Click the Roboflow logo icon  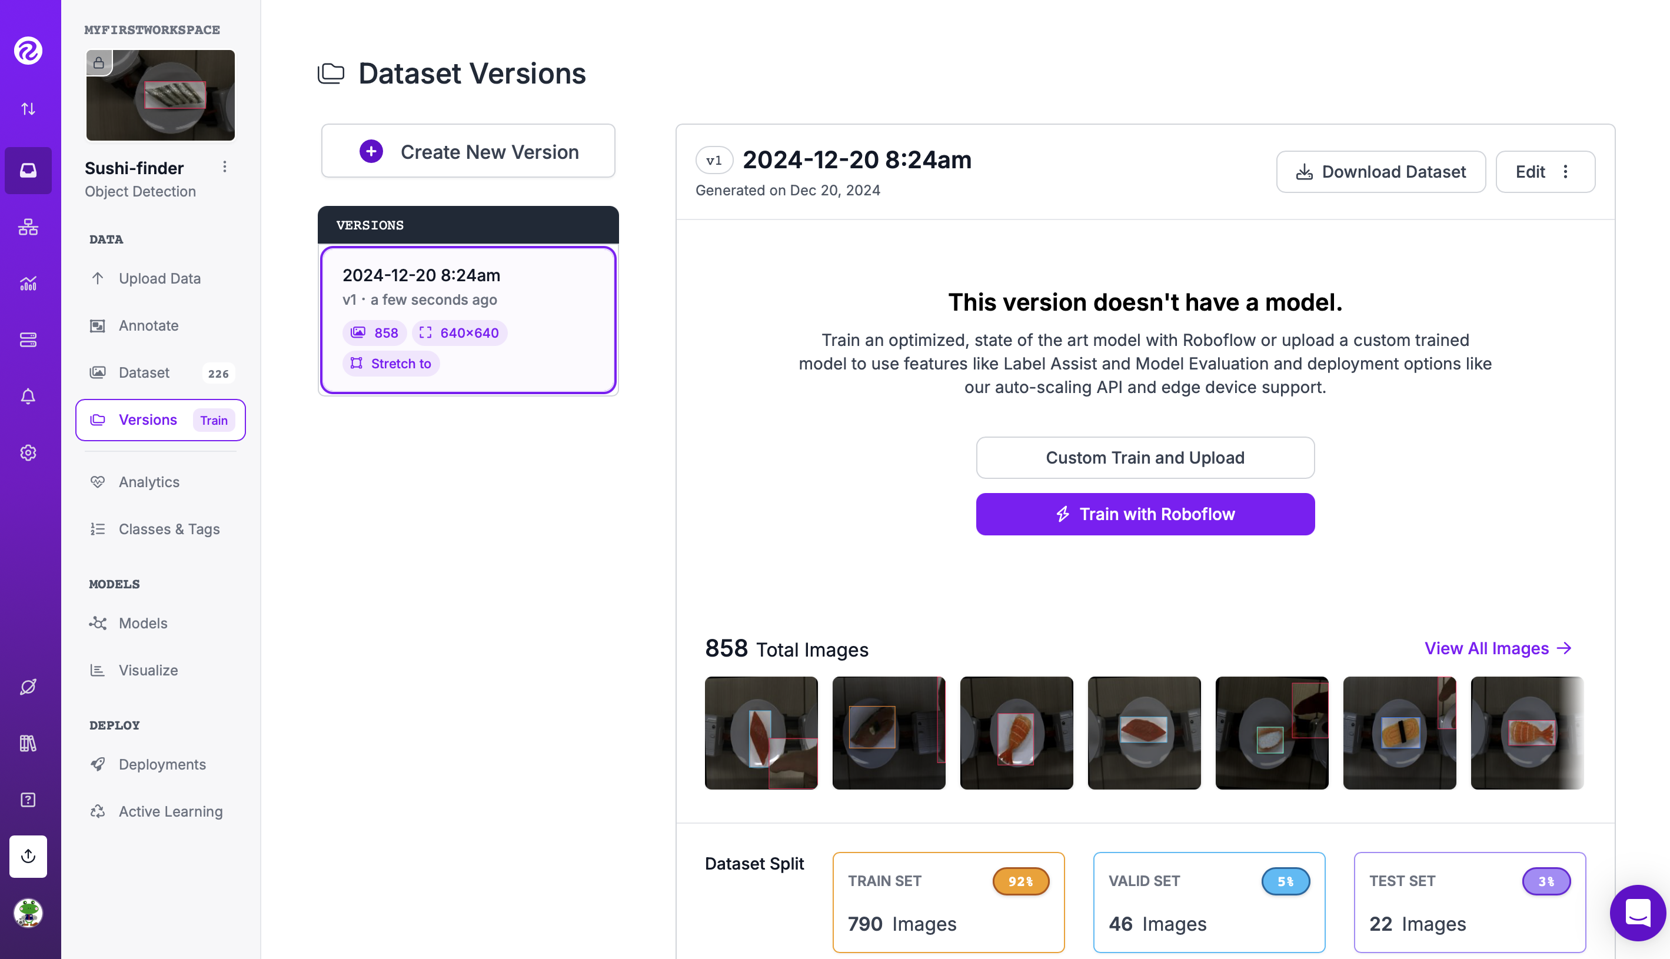coord(28,51)
